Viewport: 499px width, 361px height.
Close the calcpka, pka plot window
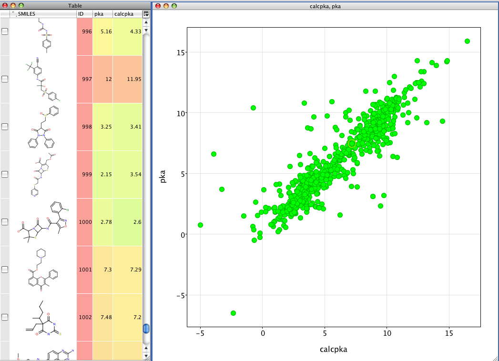158,6
